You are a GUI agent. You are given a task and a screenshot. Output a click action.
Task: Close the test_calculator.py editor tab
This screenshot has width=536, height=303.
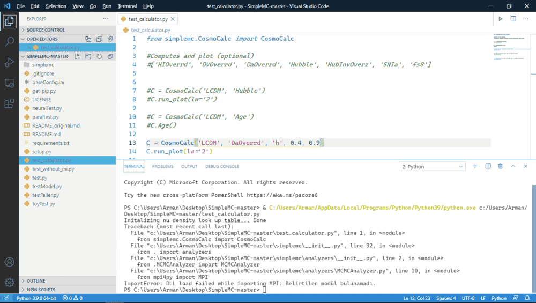[173, 19]
